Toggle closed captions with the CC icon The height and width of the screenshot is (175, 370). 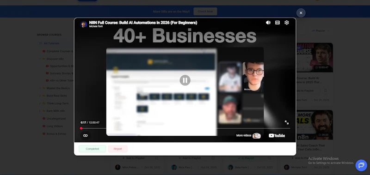click(277, 23)
